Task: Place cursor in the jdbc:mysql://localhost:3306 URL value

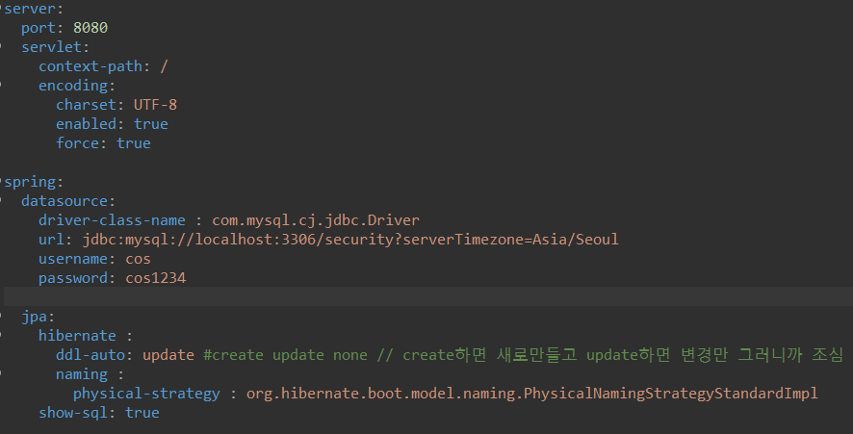Action: click(350, 240)
